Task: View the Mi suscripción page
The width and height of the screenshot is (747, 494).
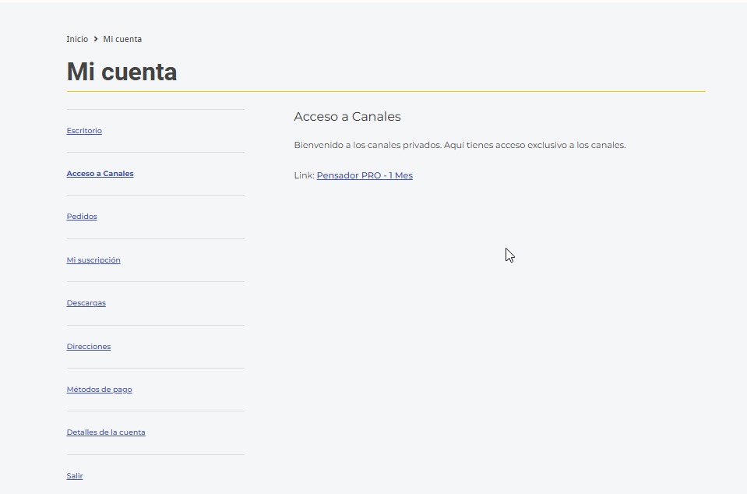Action: 93,260
